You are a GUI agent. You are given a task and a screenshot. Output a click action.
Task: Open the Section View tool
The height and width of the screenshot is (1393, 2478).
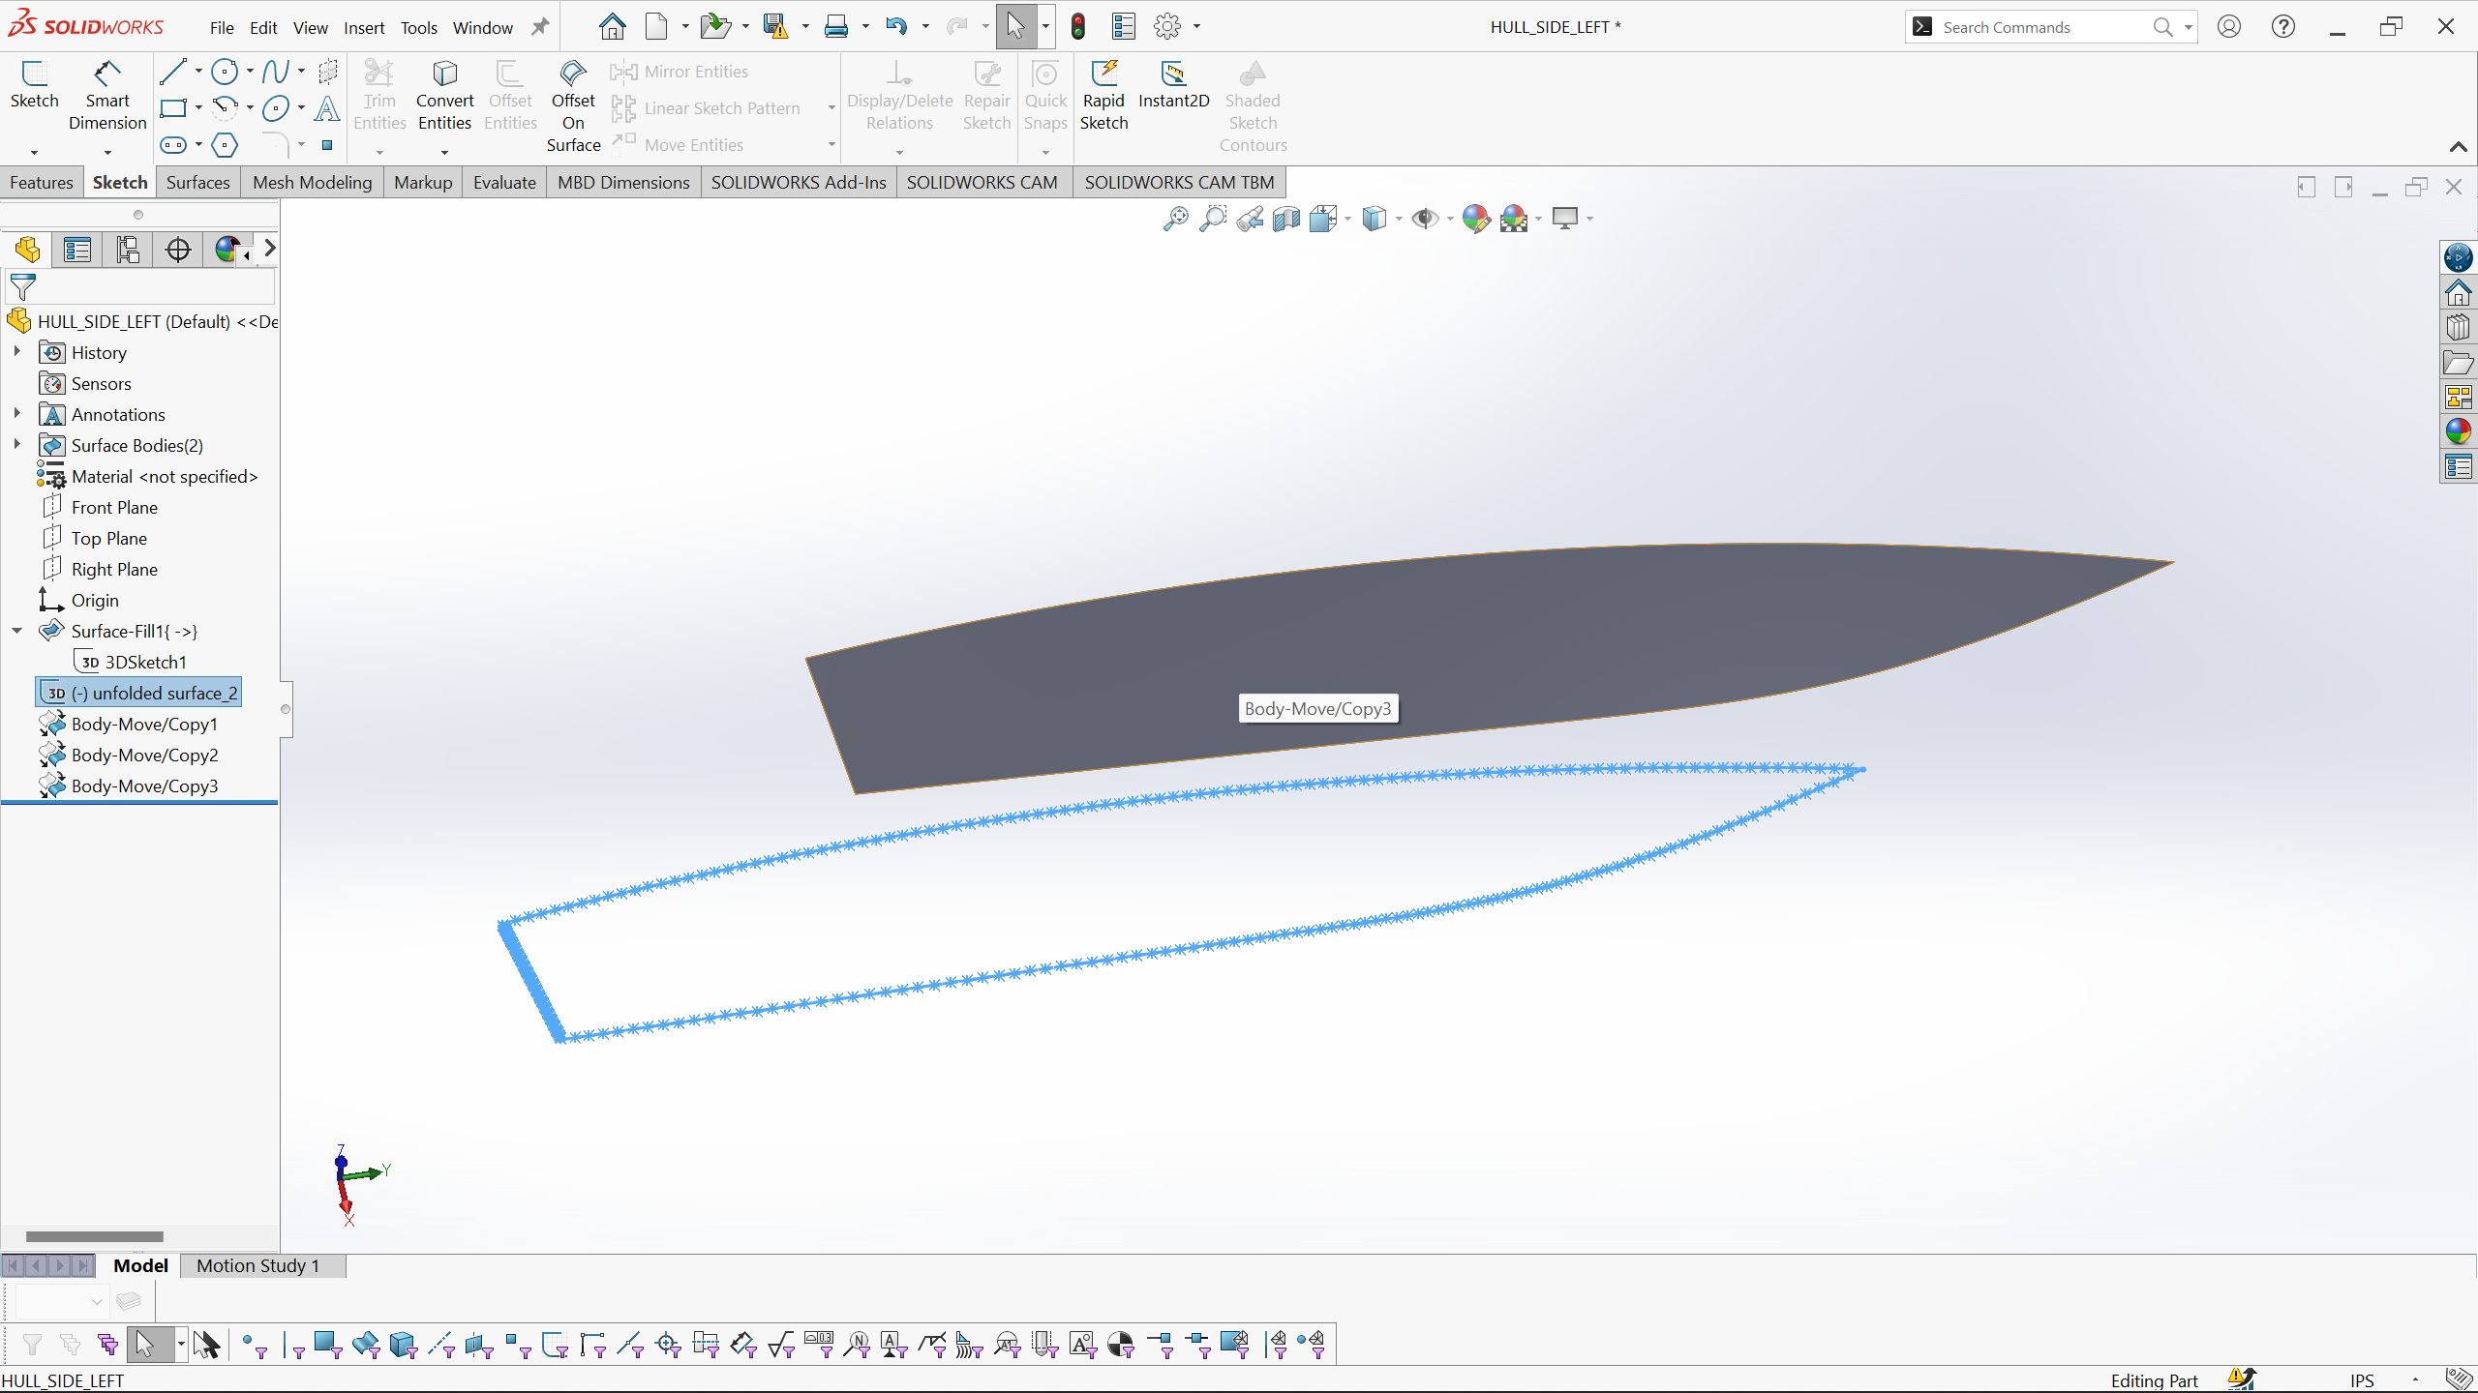pyautogui.click(x=1286, y=219)
